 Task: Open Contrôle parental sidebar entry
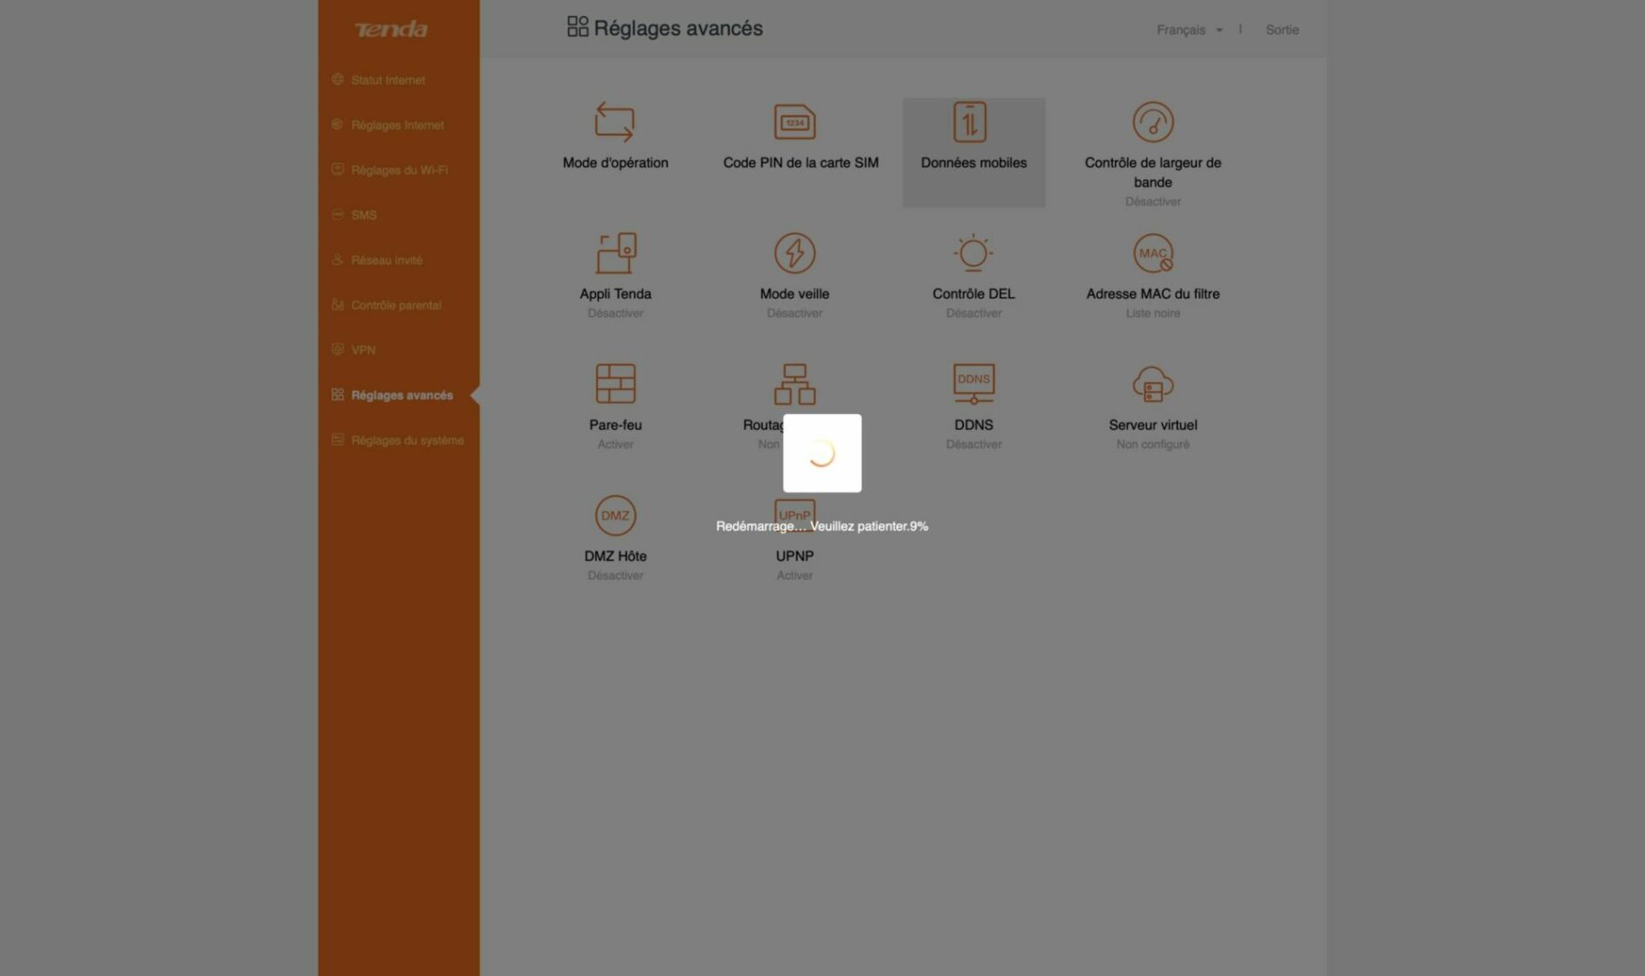click(396, 305)
